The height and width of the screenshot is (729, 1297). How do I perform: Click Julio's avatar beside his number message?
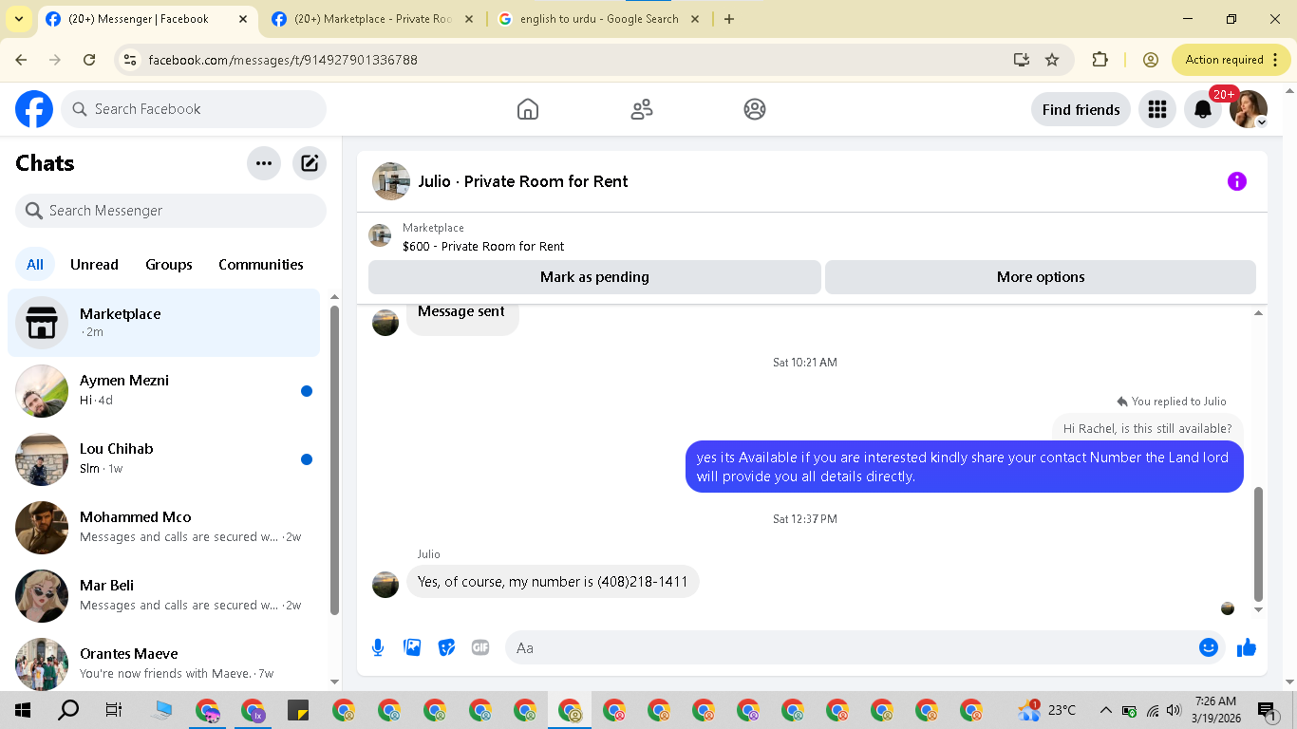385,585
